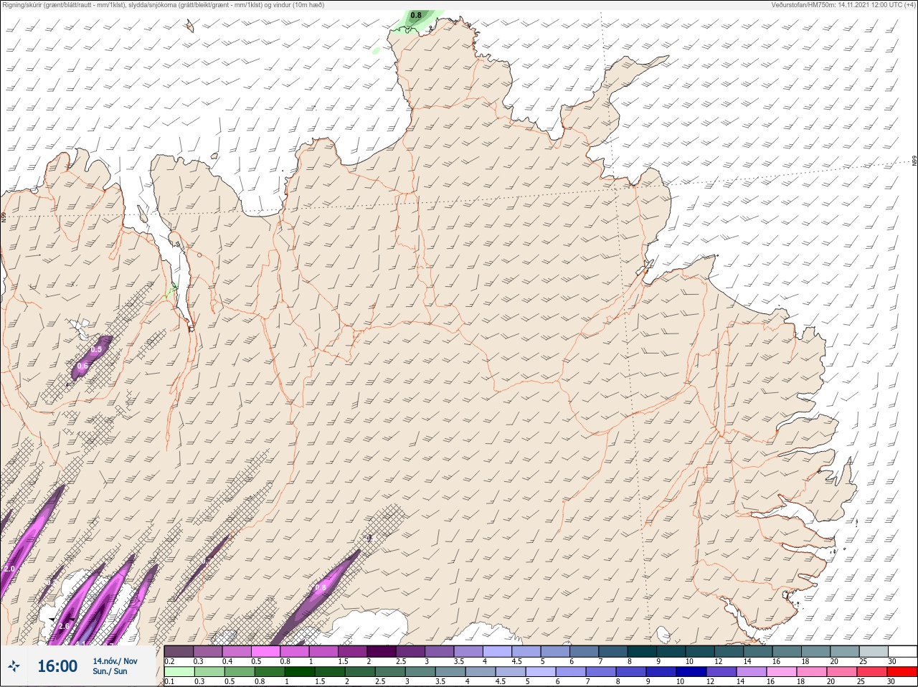Click the '14.nóv./ Nov' date text

pos(115,661)
